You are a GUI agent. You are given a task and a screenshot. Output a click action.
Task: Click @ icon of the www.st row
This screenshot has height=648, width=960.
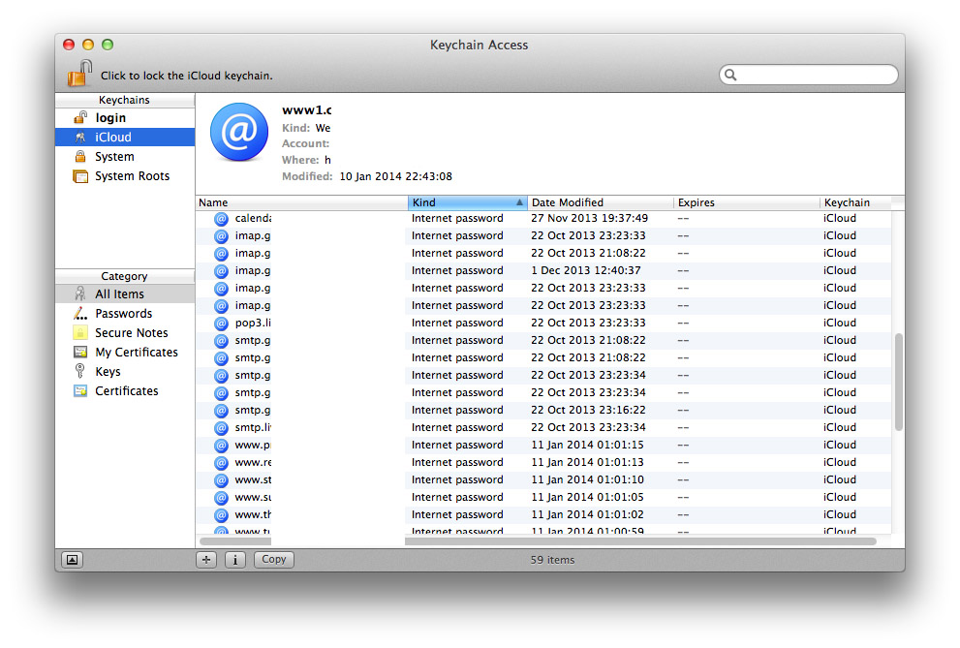(221, 479)
